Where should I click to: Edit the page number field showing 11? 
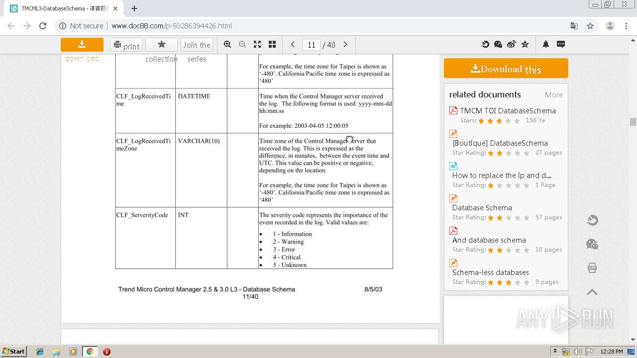pos(312,45)
